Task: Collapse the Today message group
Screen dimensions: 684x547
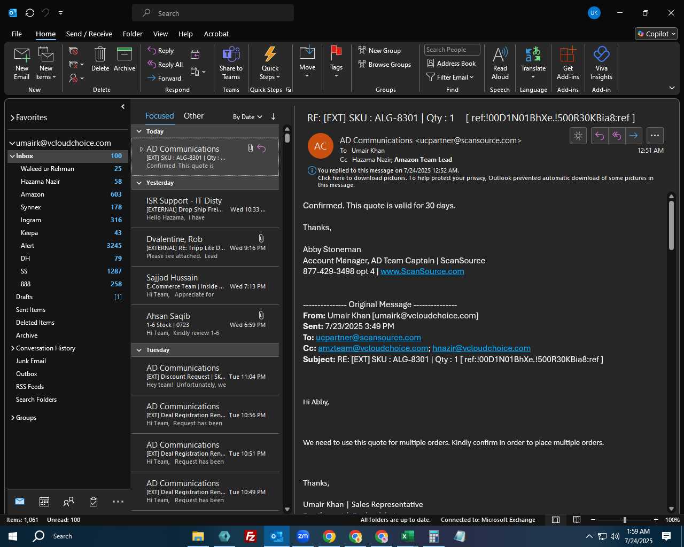Action: pyautogui.click(x=139, y=131)
